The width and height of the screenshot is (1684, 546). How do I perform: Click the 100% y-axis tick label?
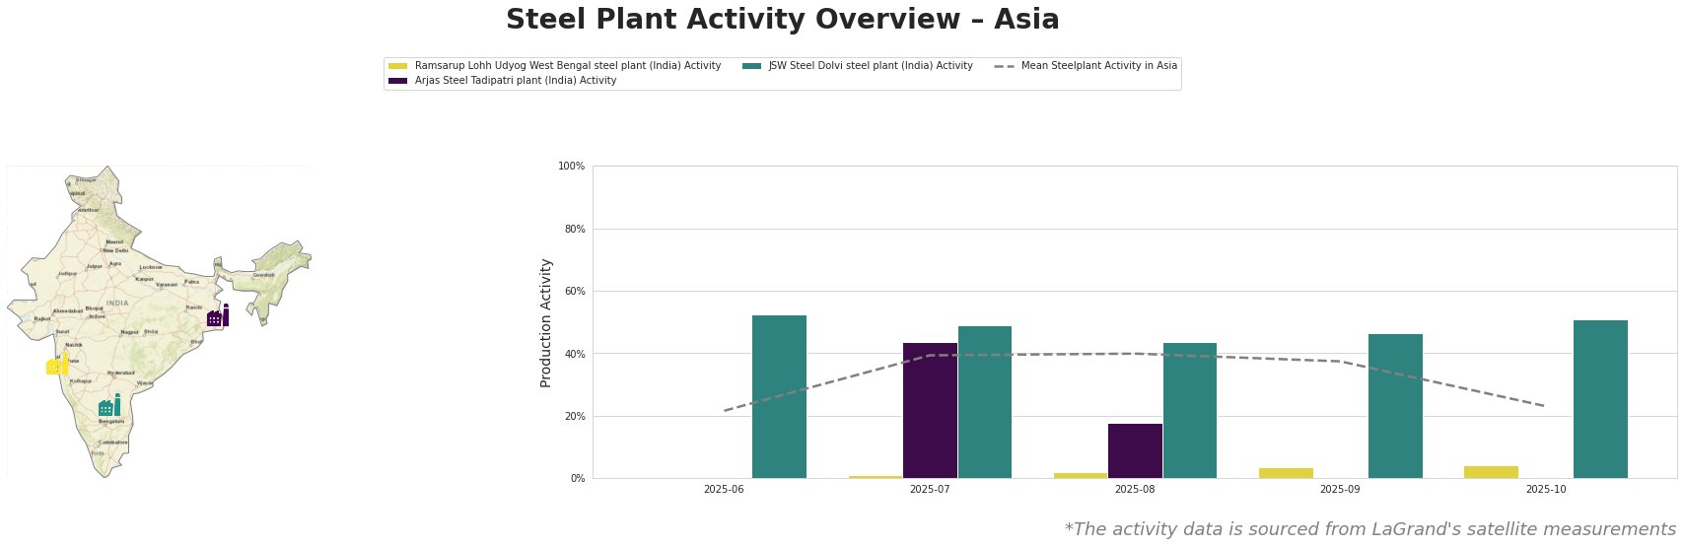(x=571, y=167)
